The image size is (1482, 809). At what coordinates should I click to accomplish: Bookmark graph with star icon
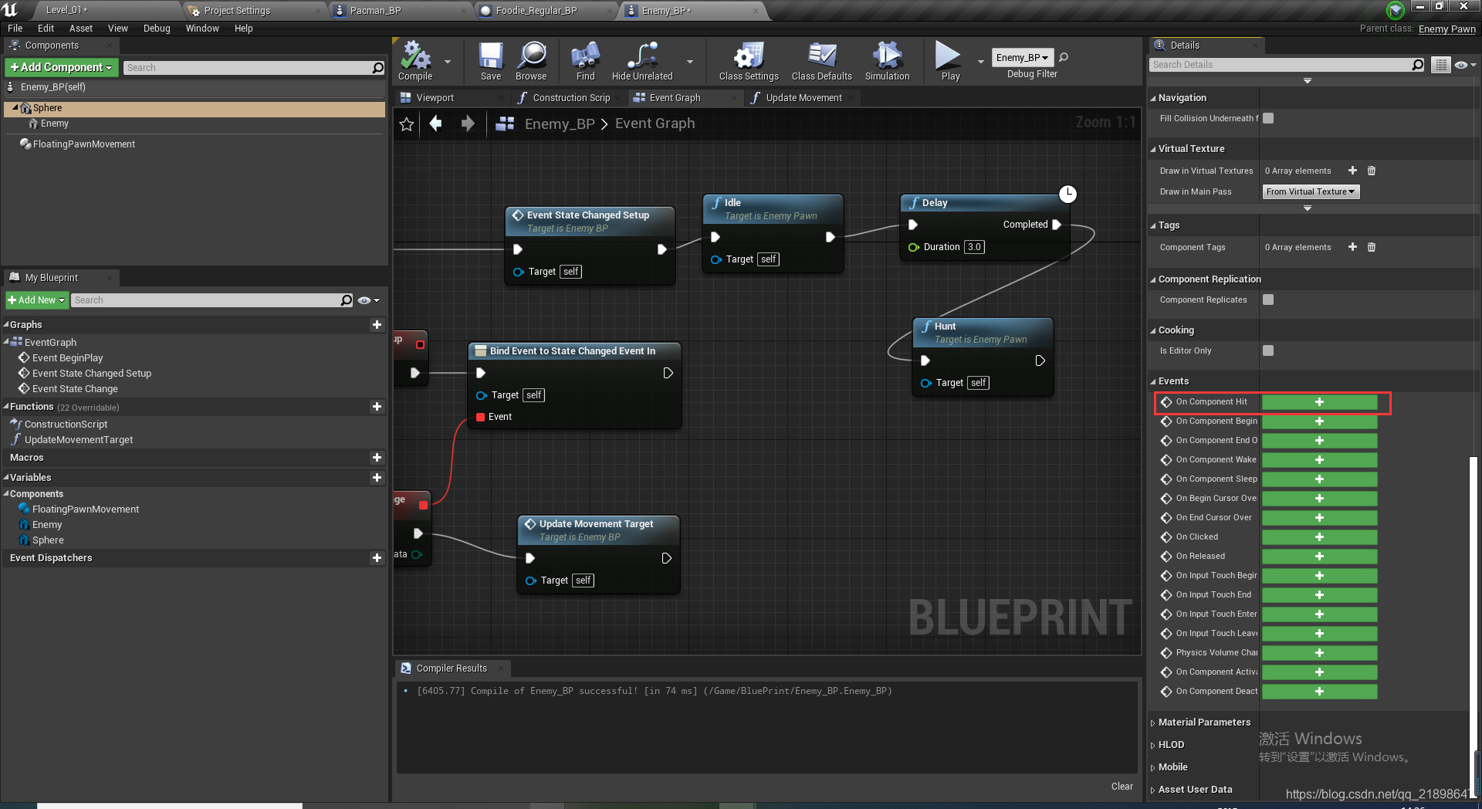pyautogui.click(x=407, y=124)
